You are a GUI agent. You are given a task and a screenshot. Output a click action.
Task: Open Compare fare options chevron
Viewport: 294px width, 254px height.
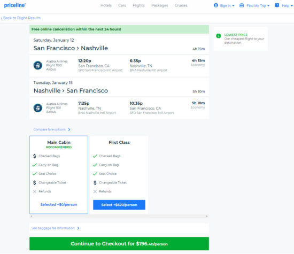click(69, 129)
